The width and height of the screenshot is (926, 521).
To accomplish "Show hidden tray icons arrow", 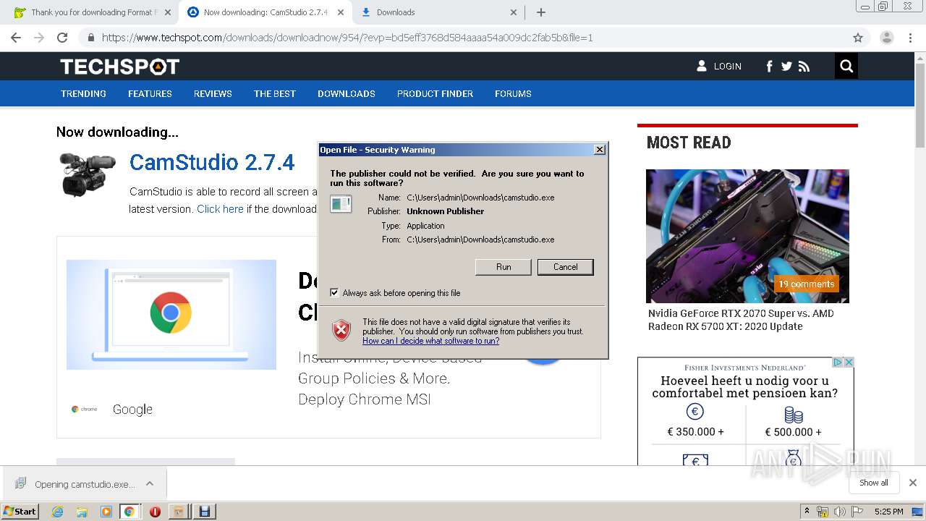I will 807,512.
